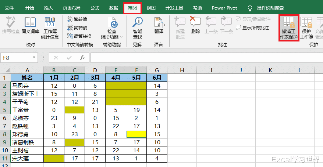Click the select-all corner triangle

coord(7,70)
